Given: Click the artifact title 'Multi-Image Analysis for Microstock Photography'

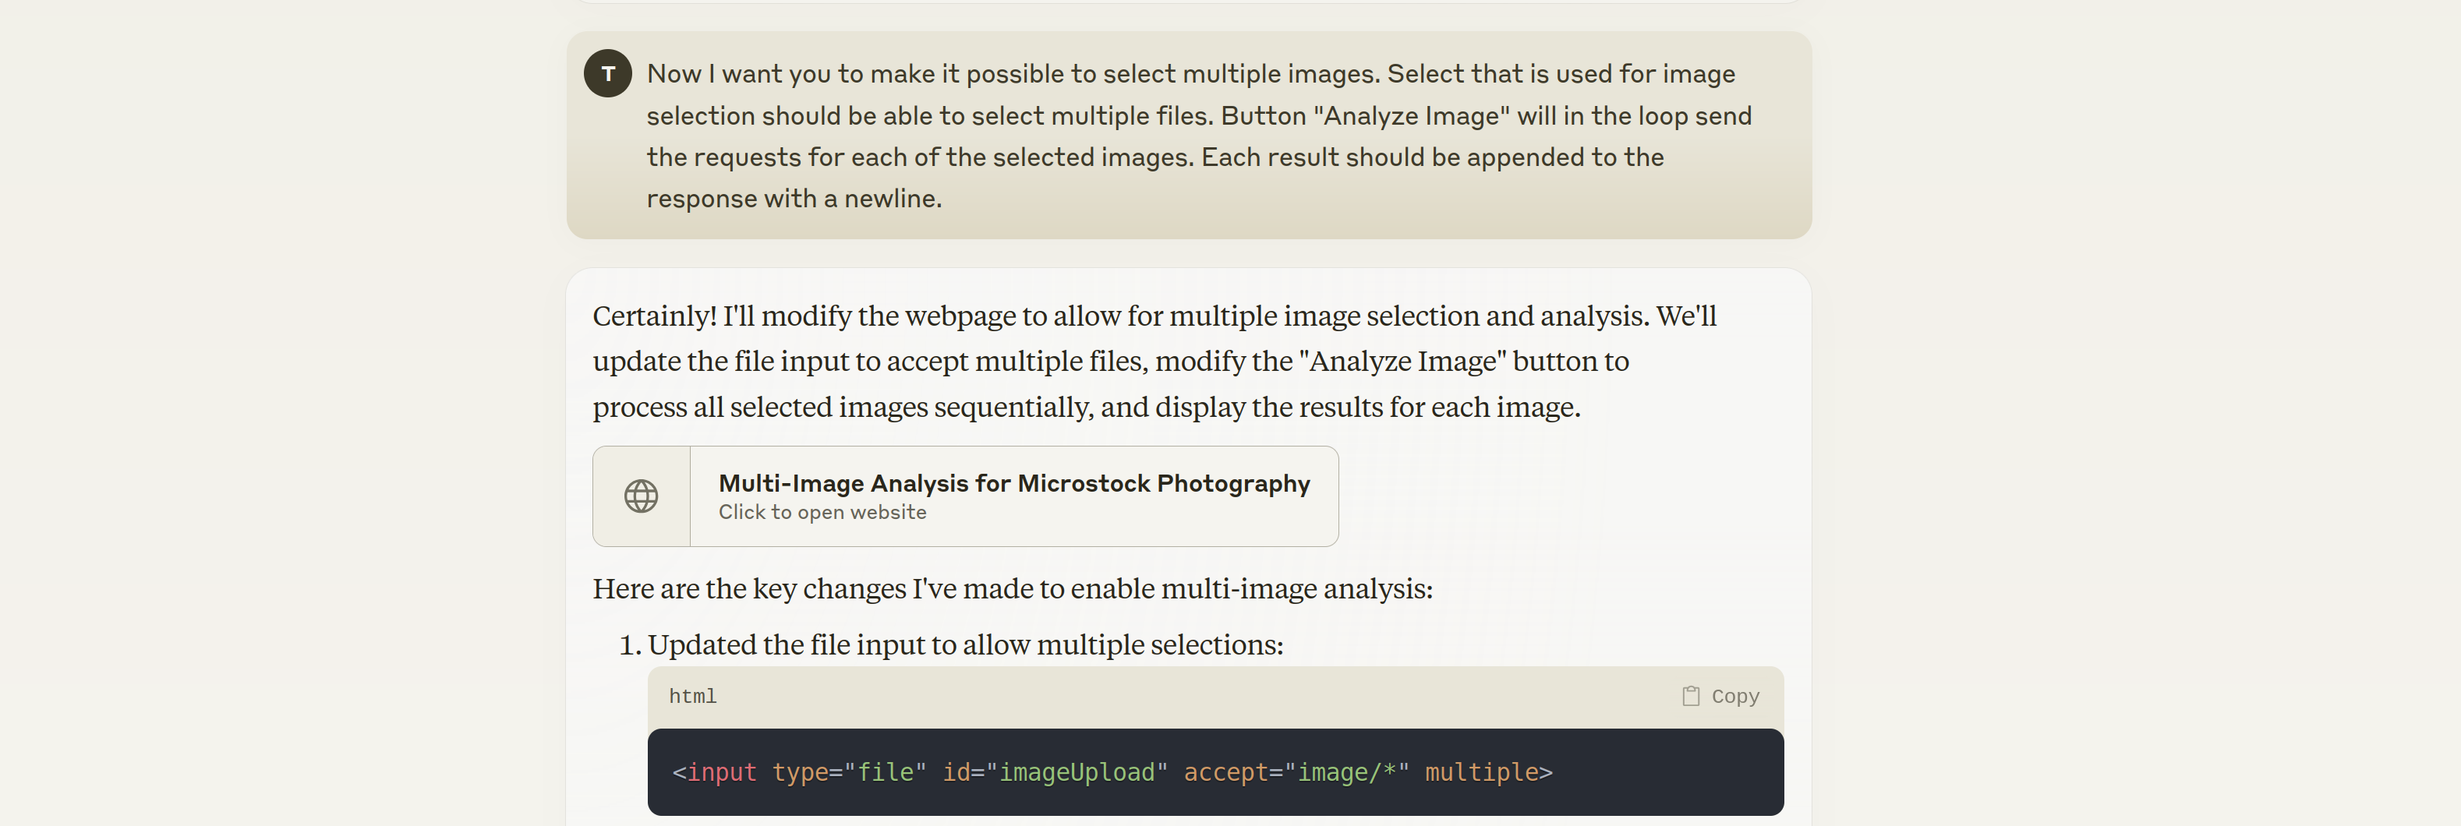Looking at the screenshot, I should 1013,483.
